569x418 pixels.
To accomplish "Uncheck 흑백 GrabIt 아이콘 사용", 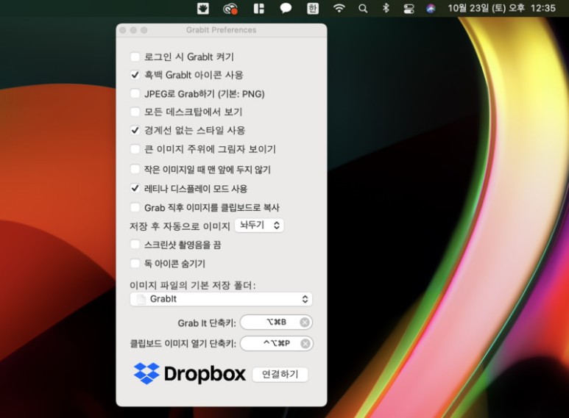I will (135, 75).
